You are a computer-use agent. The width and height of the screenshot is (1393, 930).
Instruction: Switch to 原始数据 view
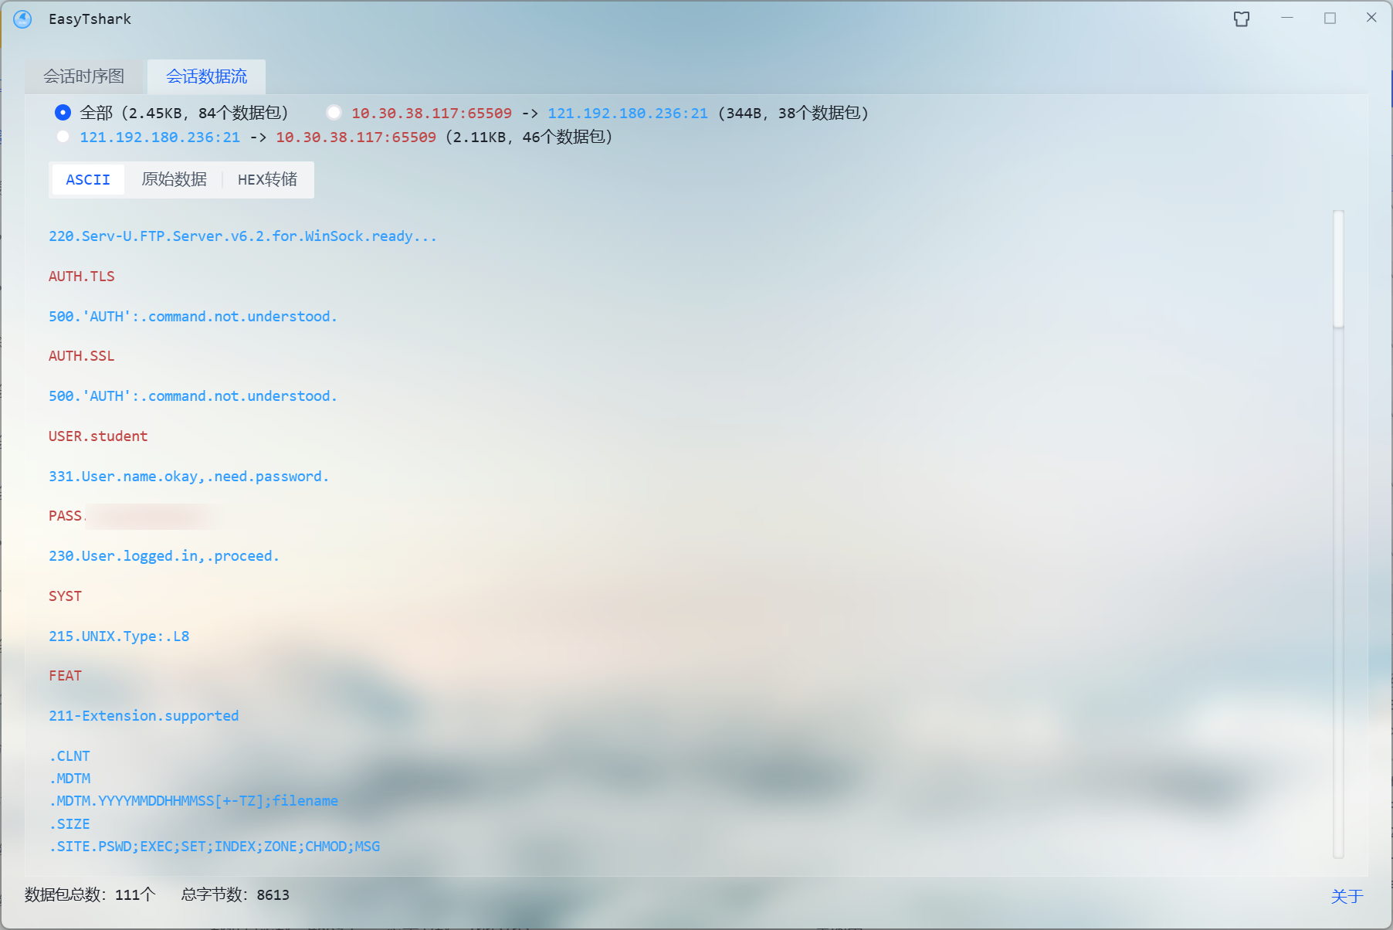[174, 179]
